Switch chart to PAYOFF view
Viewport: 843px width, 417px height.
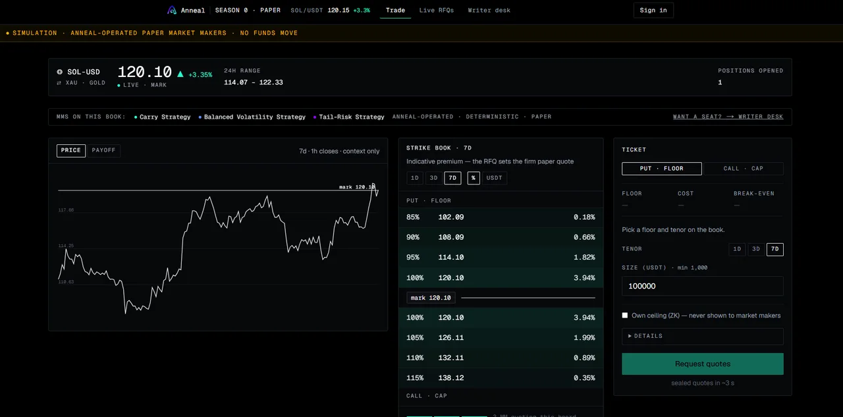click(103, 151)
